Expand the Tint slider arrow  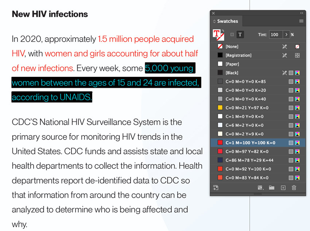coord(286,35)
